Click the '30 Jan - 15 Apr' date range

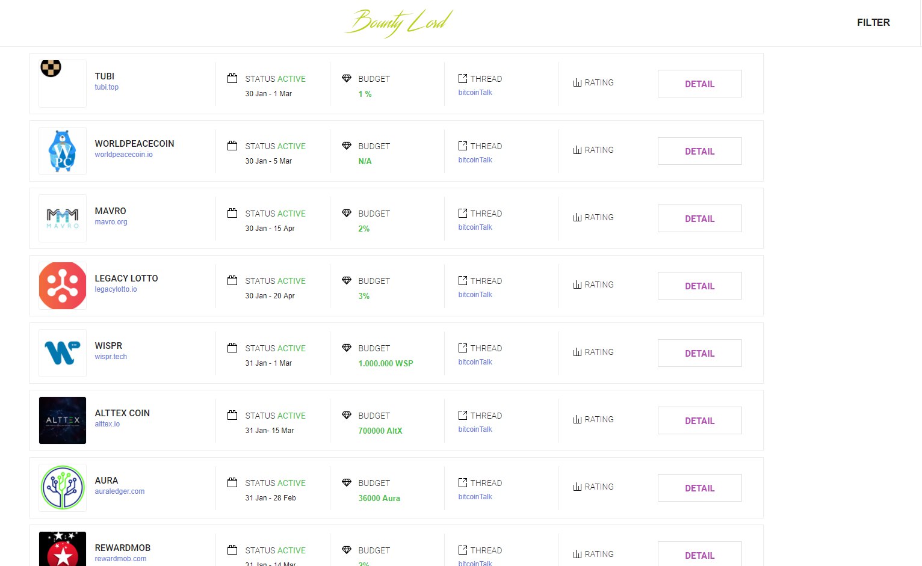pyautogui.click(x=270, y=229)
